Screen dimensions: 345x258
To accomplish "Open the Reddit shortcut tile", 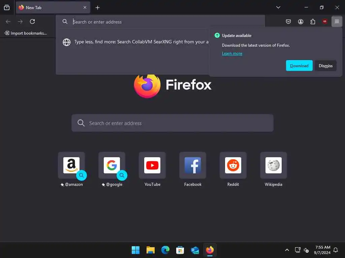I will [233, 165].
